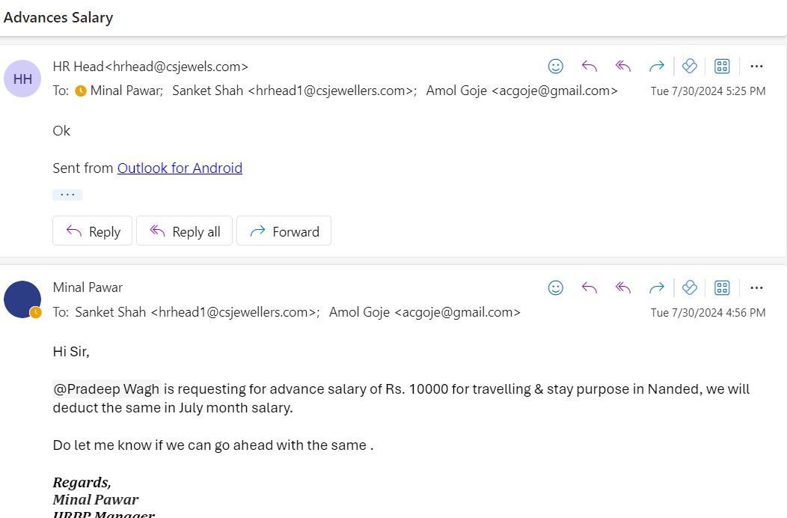Open apps grid icon on Minal Pawar email
This screenshot has width=787, height=518.
click(x=722, y=288)
